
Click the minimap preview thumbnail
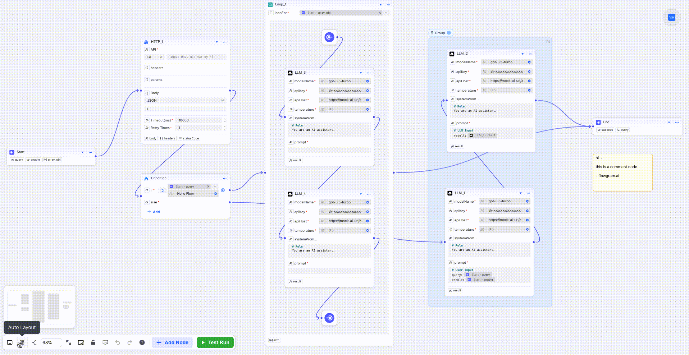coord(40,306)
